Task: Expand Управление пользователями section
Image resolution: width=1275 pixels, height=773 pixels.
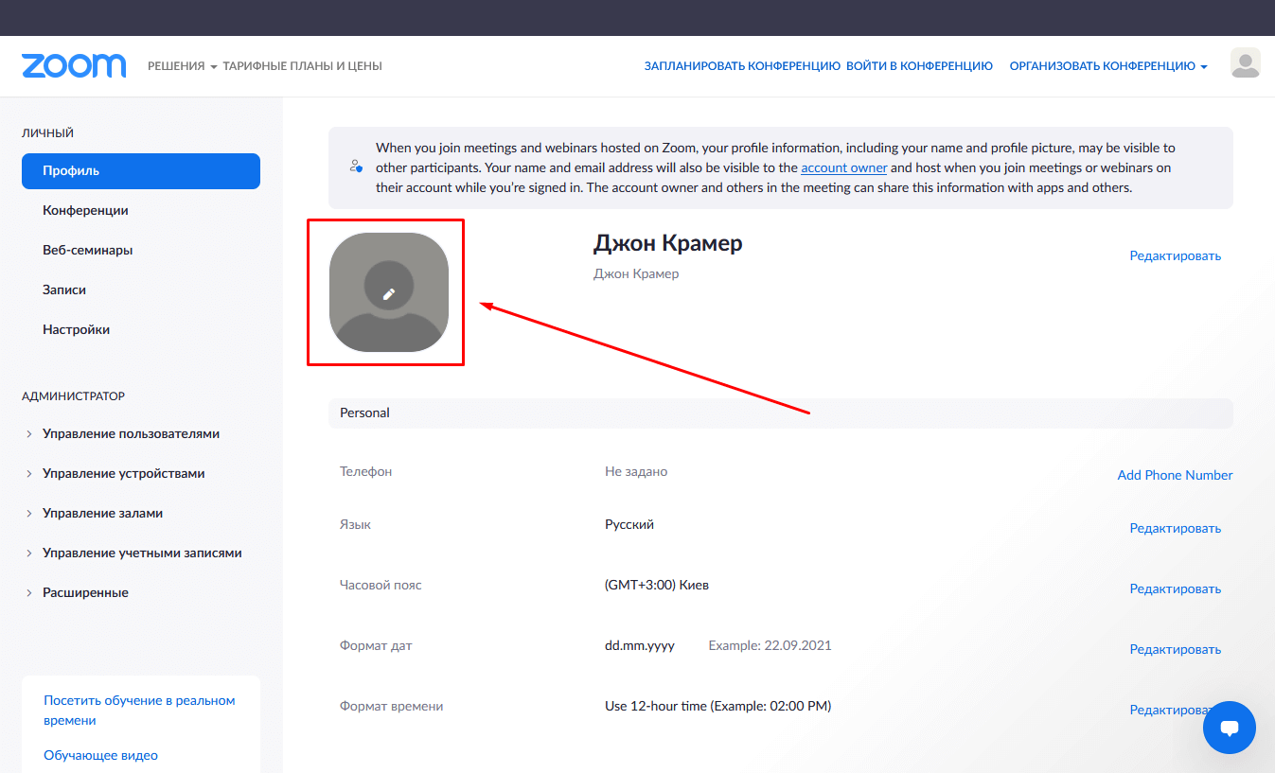Action: tap(131, 433)
